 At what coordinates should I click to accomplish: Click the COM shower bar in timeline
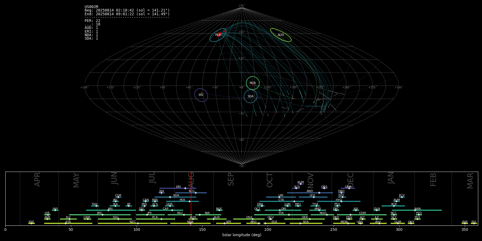[x=362, y=214]
